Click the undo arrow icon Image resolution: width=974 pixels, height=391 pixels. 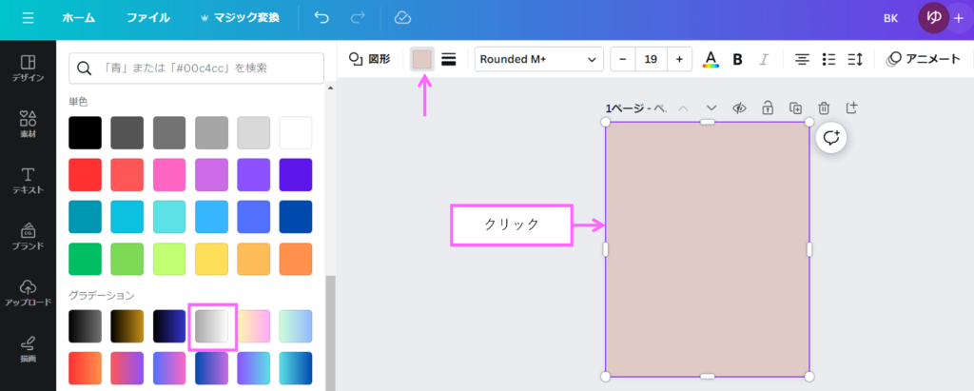321,18
